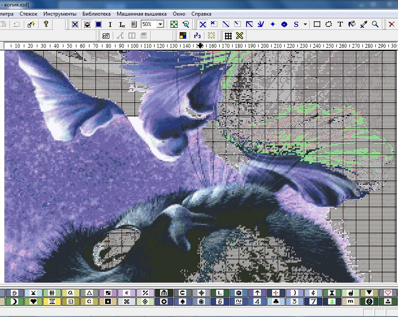Choose the Text tool T icon
This screenshot has width=398, height=317.
340,24
